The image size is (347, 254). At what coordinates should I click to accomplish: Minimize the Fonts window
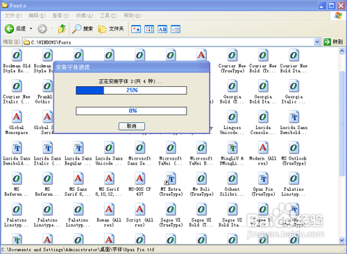pyautogui.click(x=321, y=6)
